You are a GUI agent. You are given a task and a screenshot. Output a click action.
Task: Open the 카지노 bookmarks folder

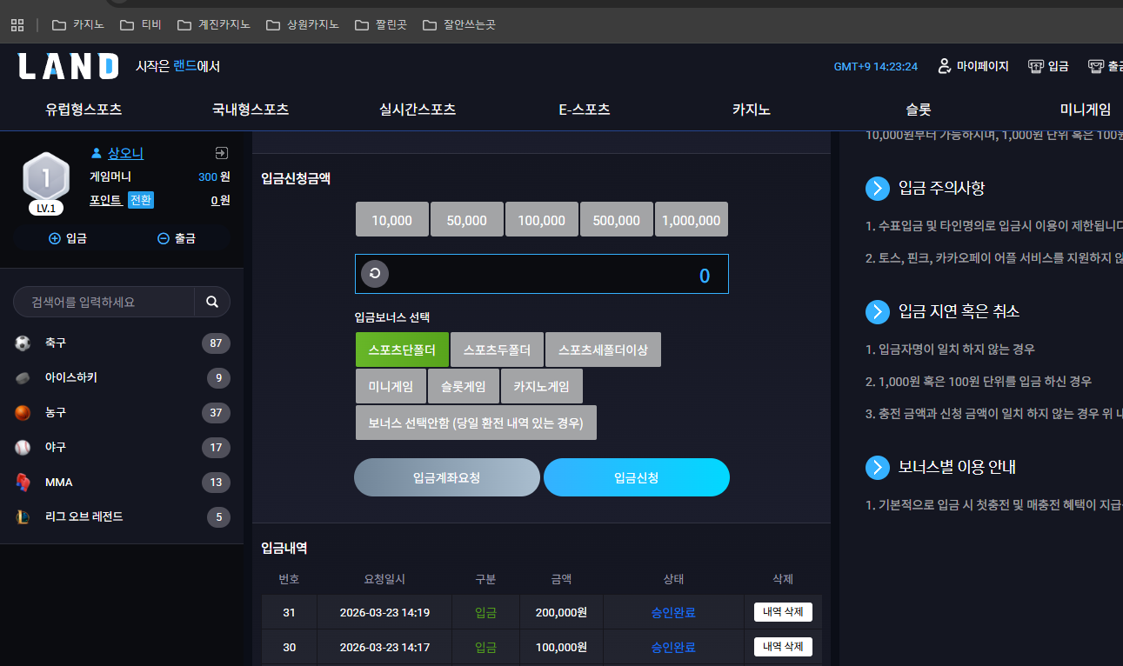pyautogui.click(x=78, y=24)
